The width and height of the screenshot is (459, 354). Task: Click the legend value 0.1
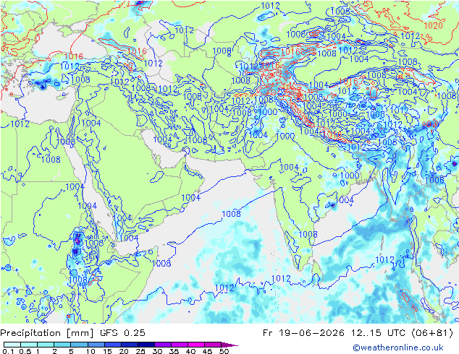coord(8,351)
